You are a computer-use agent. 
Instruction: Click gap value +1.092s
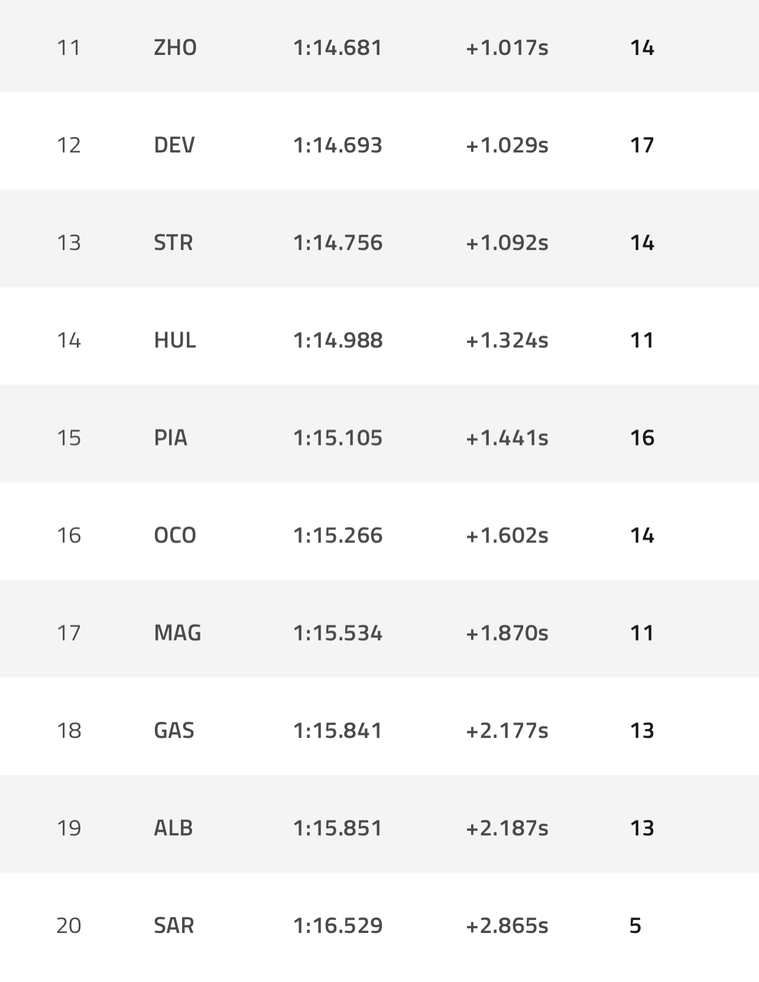click(507, 243)
